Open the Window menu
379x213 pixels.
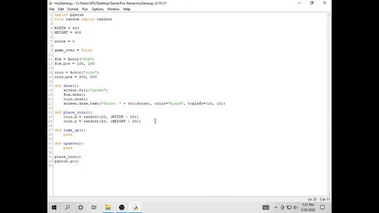click(x=113, y=9)
